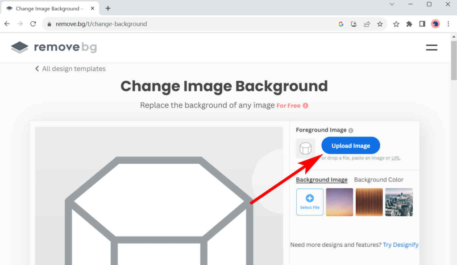Click the info icon beside Foreground Image
Viewport: 457px width, 265px height.
coord(351,130)
